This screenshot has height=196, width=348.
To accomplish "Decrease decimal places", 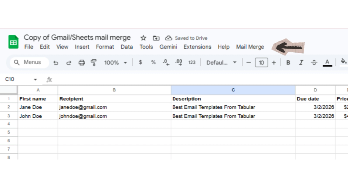I will point(166,62).
